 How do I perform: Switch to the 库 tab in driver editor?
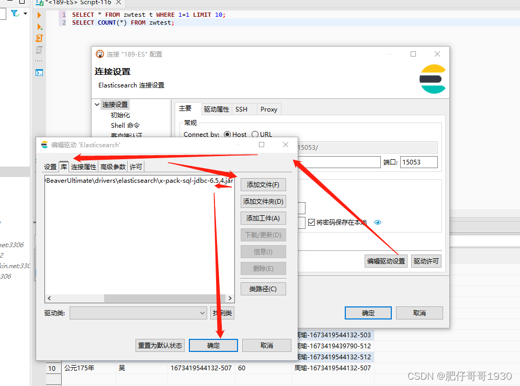pos(64,167)
